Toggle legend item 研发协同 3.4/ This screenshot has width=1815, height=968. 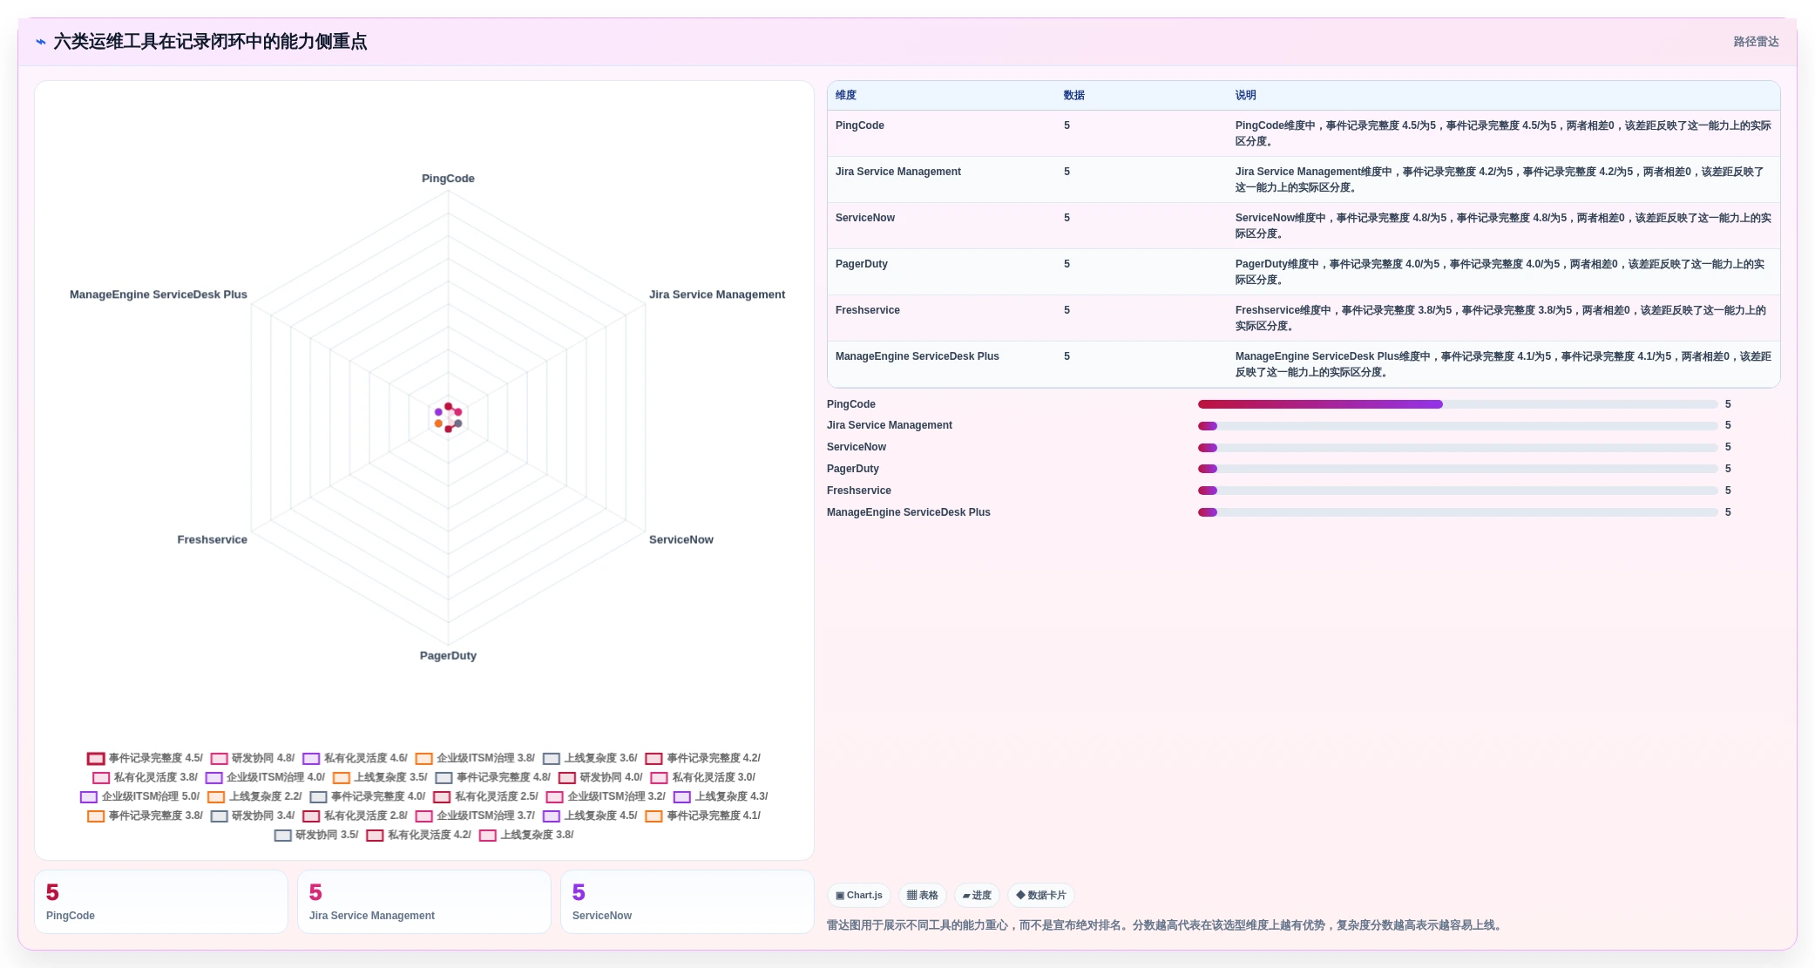point(253,816)
